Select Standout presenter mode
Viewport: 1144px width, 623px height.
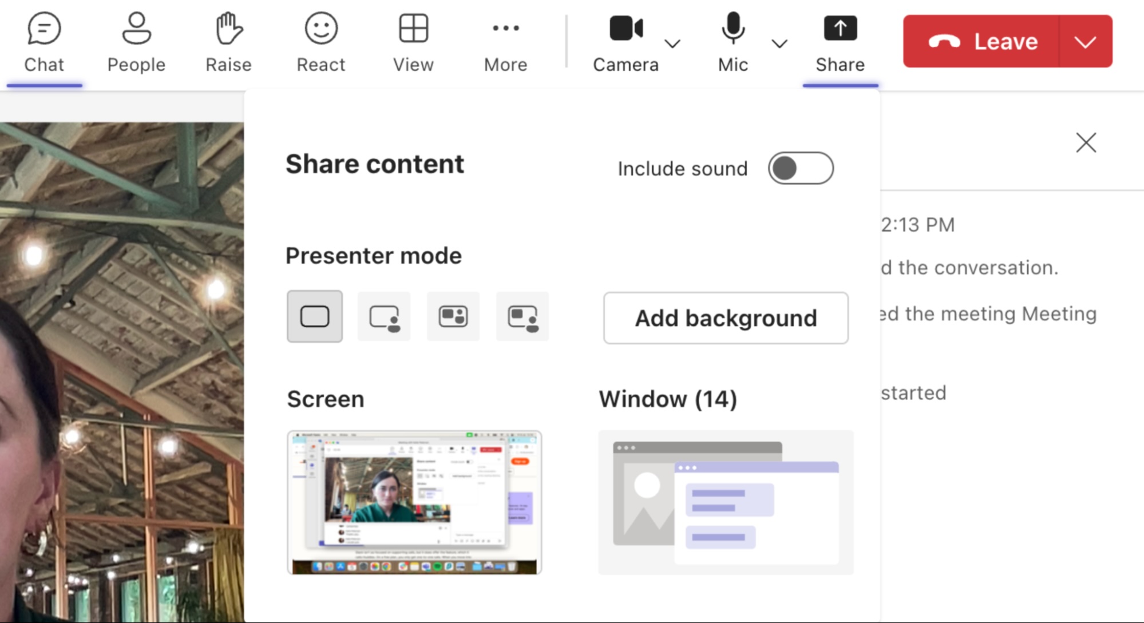pos(384,316)
